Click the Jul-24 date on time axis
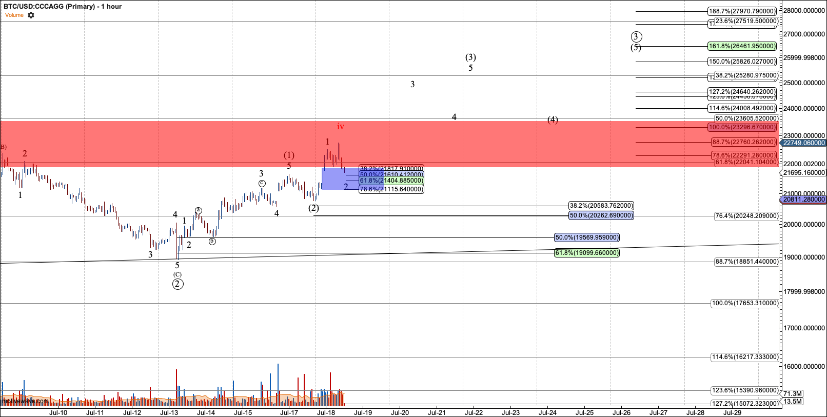This screenshot has height=417, width=827. pos(547,412)
